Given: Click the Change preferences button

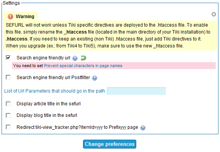Looking at the screenshot, I should (x=110, y=144).
